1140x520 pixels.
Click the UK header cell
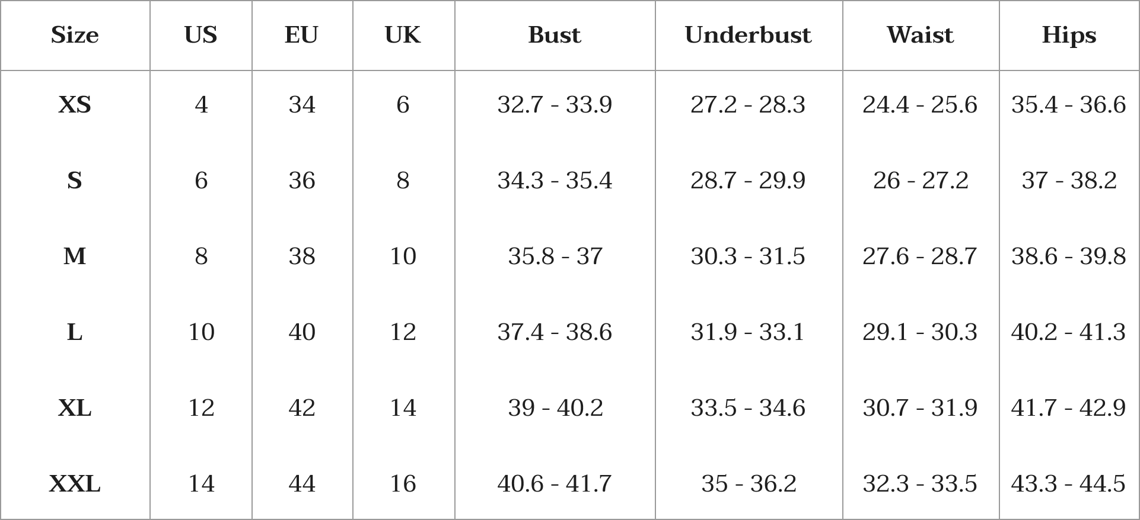[x=403, y=35]
